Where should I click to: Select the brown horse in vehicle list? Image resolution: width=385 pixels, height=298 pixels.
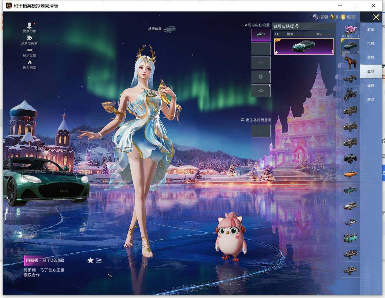[350, 62]
